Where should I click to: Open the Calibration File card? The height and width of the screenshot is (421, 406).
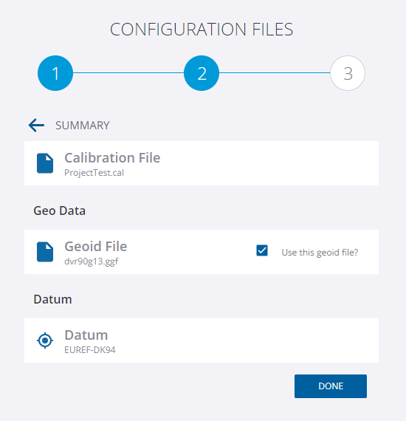(202, 163)
